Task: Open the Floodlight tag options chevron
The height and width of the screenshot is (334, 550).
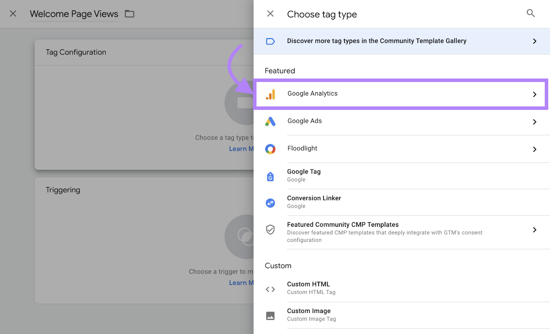Action: pos(535,149)
